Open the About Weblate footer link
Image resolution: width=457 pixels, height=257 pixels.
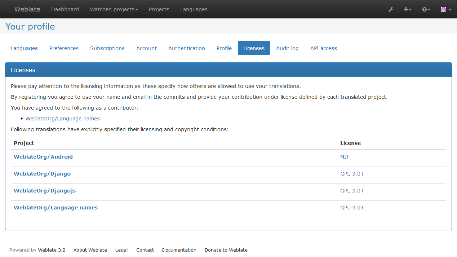(90, 250)
